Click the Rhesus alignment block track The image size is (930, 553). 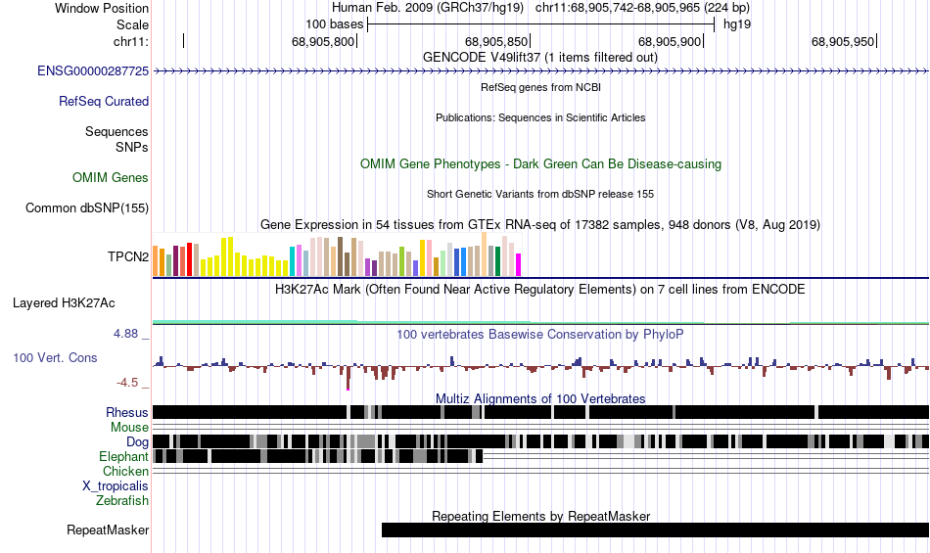pos(540,412)
